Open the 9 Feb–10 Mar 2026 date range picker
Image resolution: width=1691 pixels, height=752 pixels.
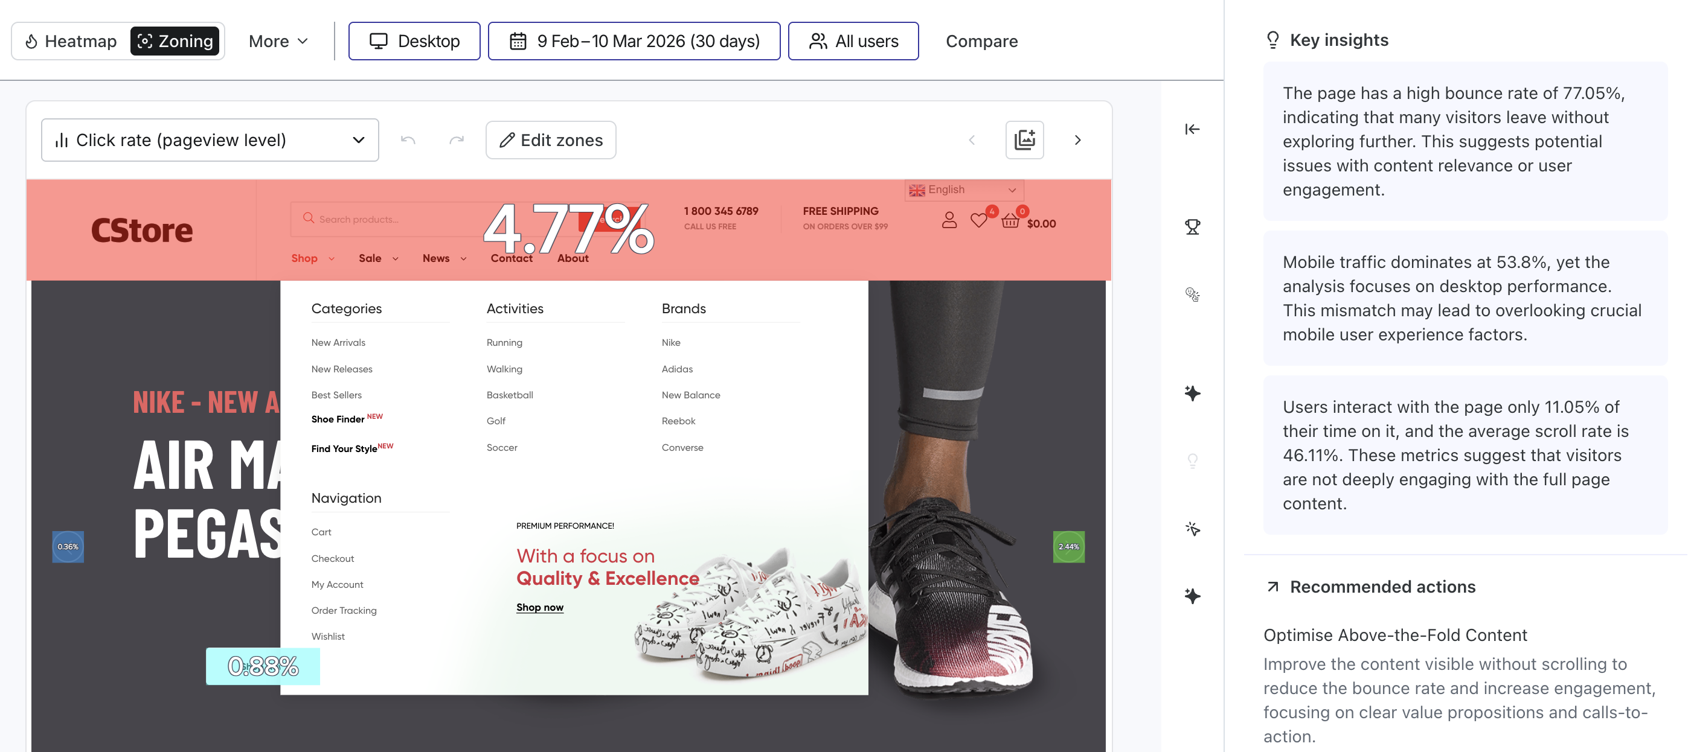coord(634,41)
